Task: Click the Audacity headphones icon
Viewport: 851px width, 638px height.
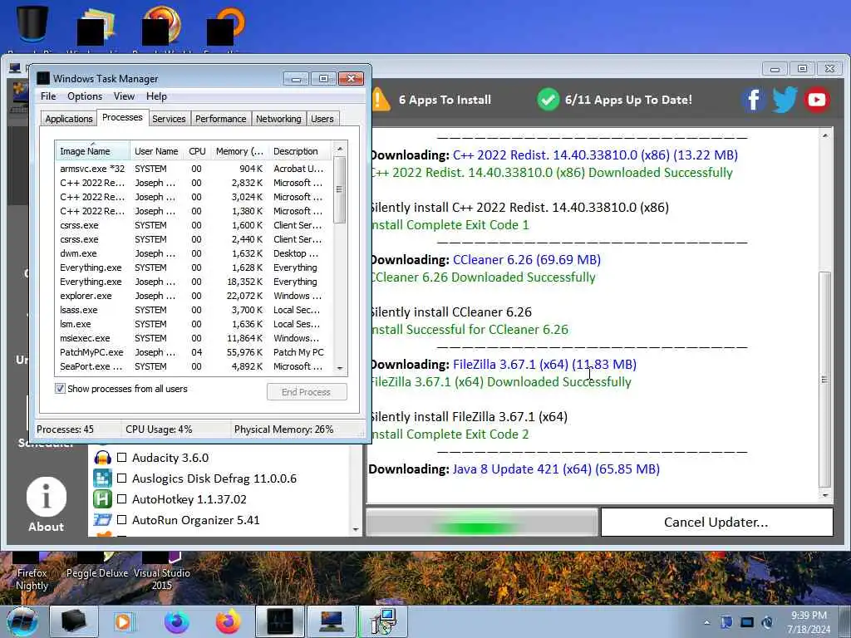Action: (x=102, y=458)
